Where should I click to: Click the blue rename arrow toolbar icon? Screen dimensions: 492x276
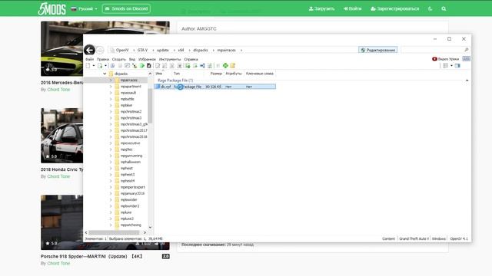click(x=202, y=65)
